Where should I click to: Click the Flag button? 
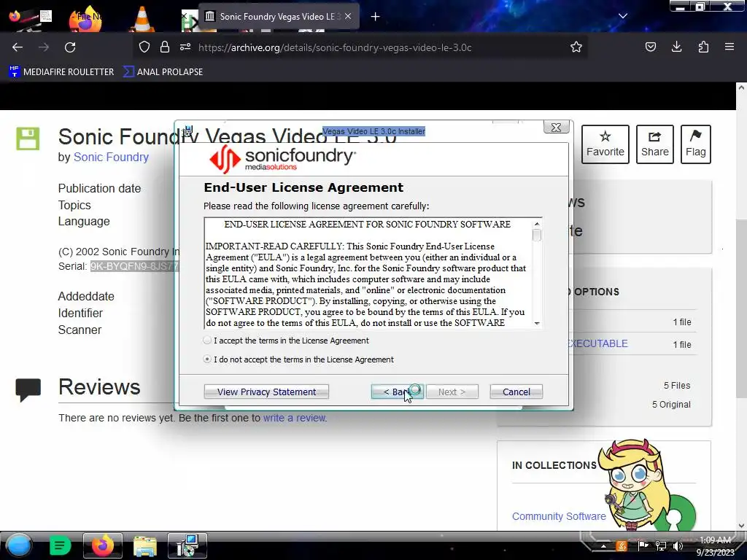coord(695,144)
